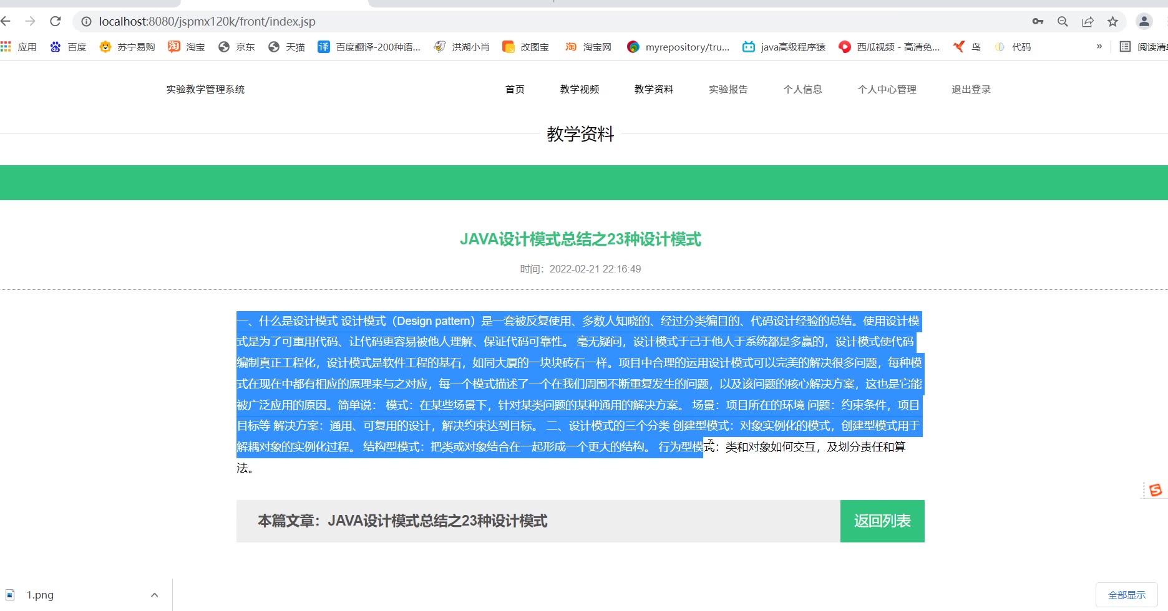This screenshot has height=611, width=1168.
Task: Click the 本篇文章 footer title text
Action: click(x=402, y=521)
